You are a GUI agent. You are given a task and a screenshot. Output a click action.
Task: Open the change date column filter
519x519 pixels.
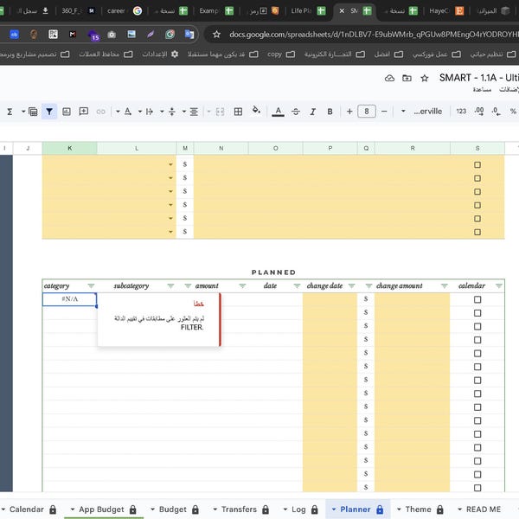[x=351, y=285]
